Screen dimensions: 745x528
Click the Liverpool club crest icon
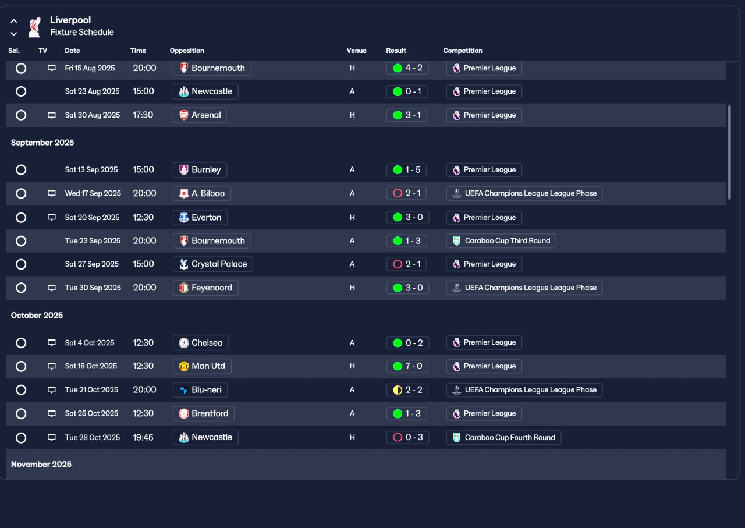(x=34, y=27)
